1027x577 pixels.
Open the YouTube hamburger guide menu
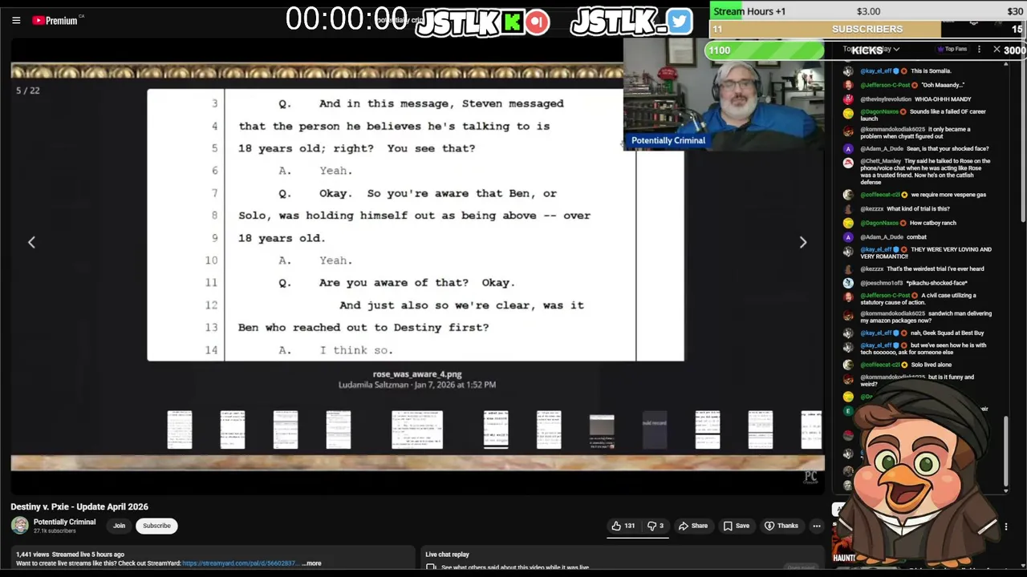pos(16,20)
